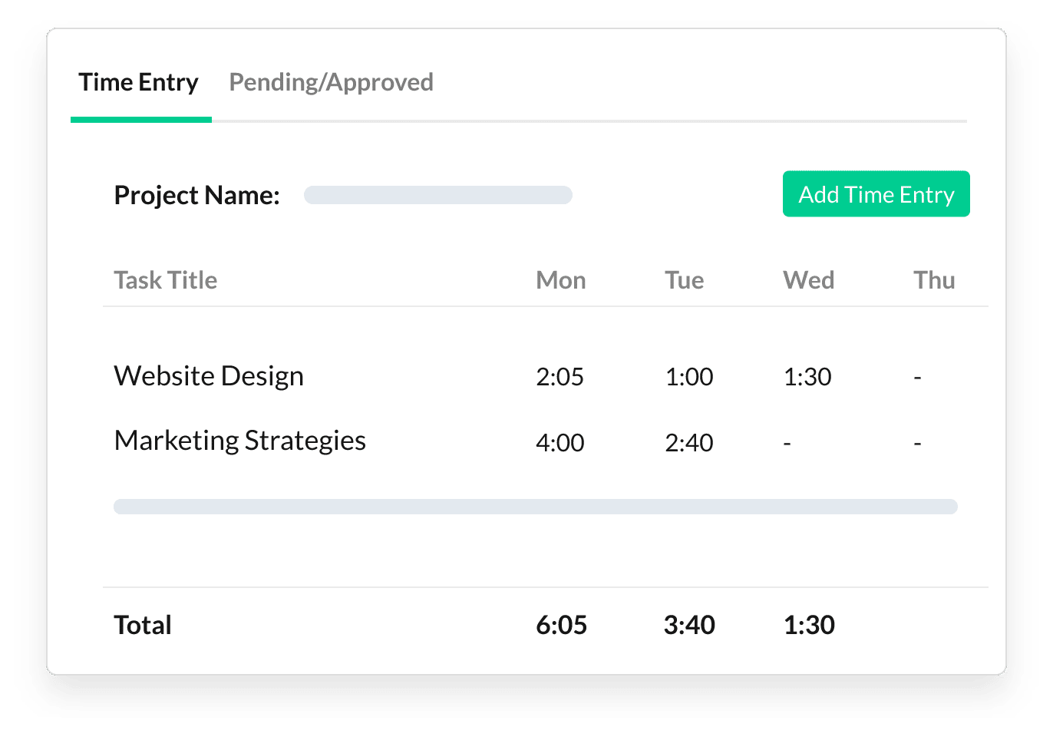Screen dimensions: 1053x740
Task: Click the Wed column header
Action: point(808,279)
